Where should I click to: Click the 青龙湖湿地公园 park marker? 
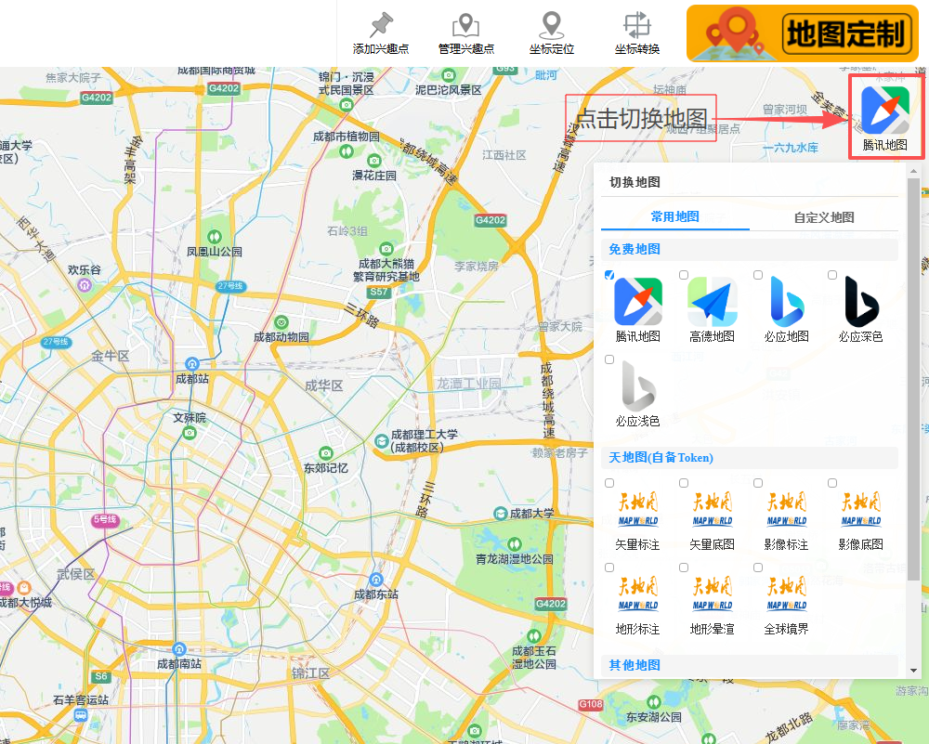pyautogui.click(x=515, y=543)
